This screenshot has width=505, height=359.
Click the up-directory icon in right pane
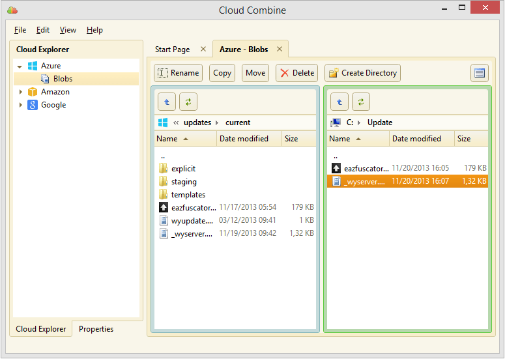click(339, 102)
